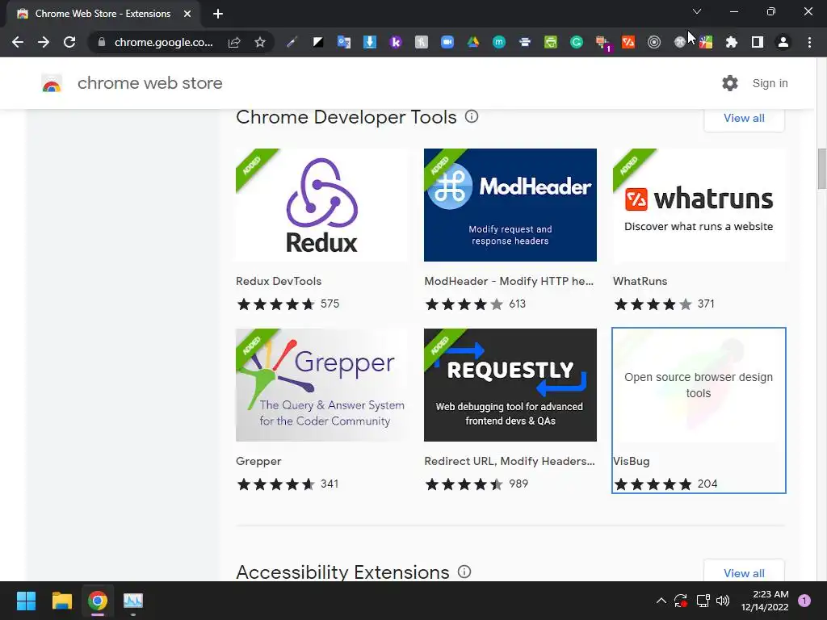Screen dimensions: 827x620
Task: Open the Redux DevTools thumbnail
Action: [322, 205]
